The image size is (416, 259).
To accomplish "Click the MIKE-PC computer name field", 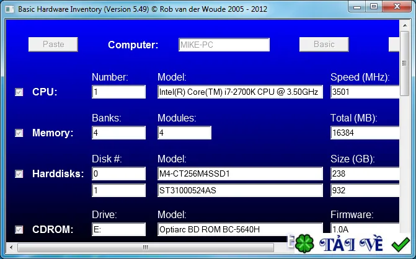I will click(x=224, y=45).
